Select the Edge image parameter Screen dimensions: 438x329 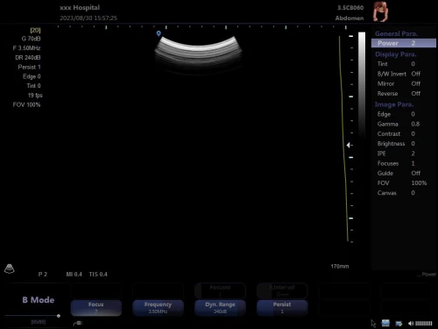point(404,114)
